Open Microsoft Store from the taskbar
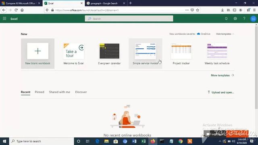Viewport: 258px width, 145px height. point(116,141)
